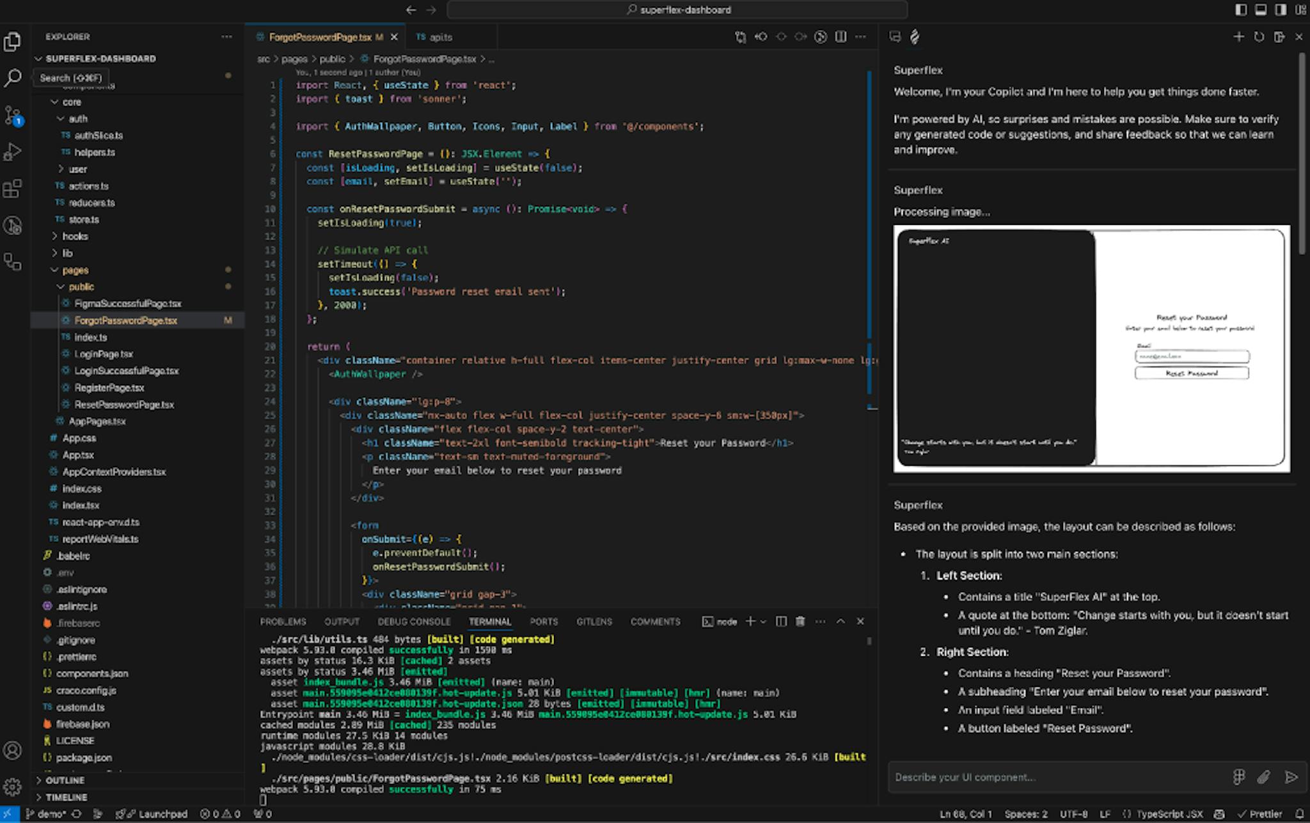
Task: Click the Figma icon in the chat input
Action: click(x=1240, y=778)
